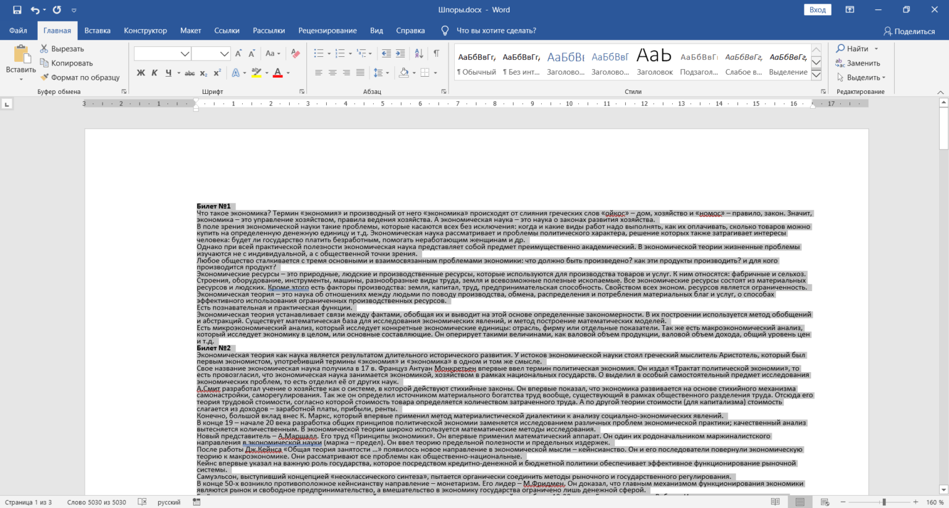This screenshot has width=949, height=508.
Task: Zoom out with the minus button
Action: tap(843, 502)
